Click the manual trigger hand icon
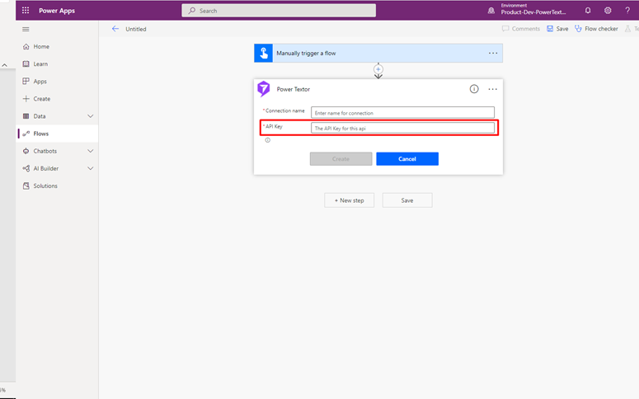Screen dimensions: 639x399 pyautogui.click(x=263, y=53)
